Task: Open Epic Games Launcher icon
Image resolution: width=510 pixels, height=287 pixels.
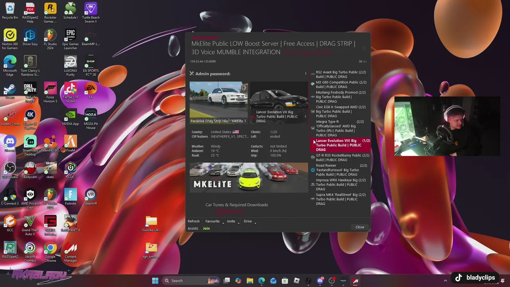Action: coord(71,39)
